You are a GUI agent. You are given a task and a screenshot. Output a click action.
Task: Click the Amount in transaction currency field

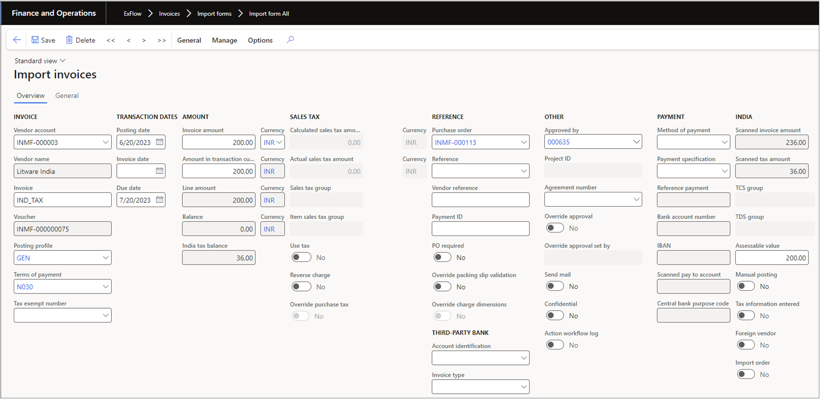(219, 171)
